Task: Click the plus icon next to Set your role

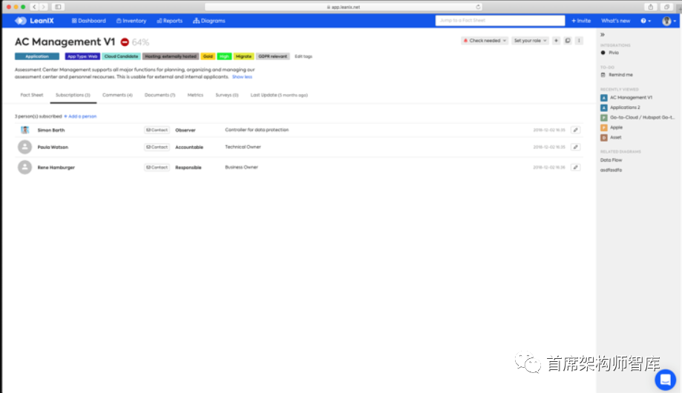Action: pyautogui.click(x=556, y=41)
